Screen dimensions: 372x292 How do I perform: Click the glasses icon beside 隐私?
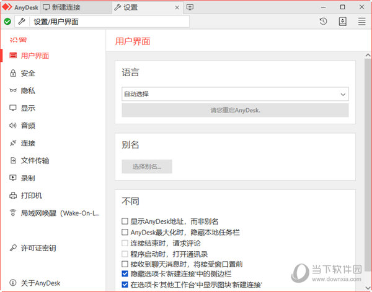[x=13, y=90]
